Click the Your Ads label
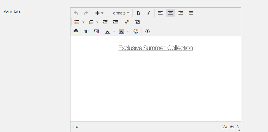Screen dimensions: 268x132 click(12, 12)
